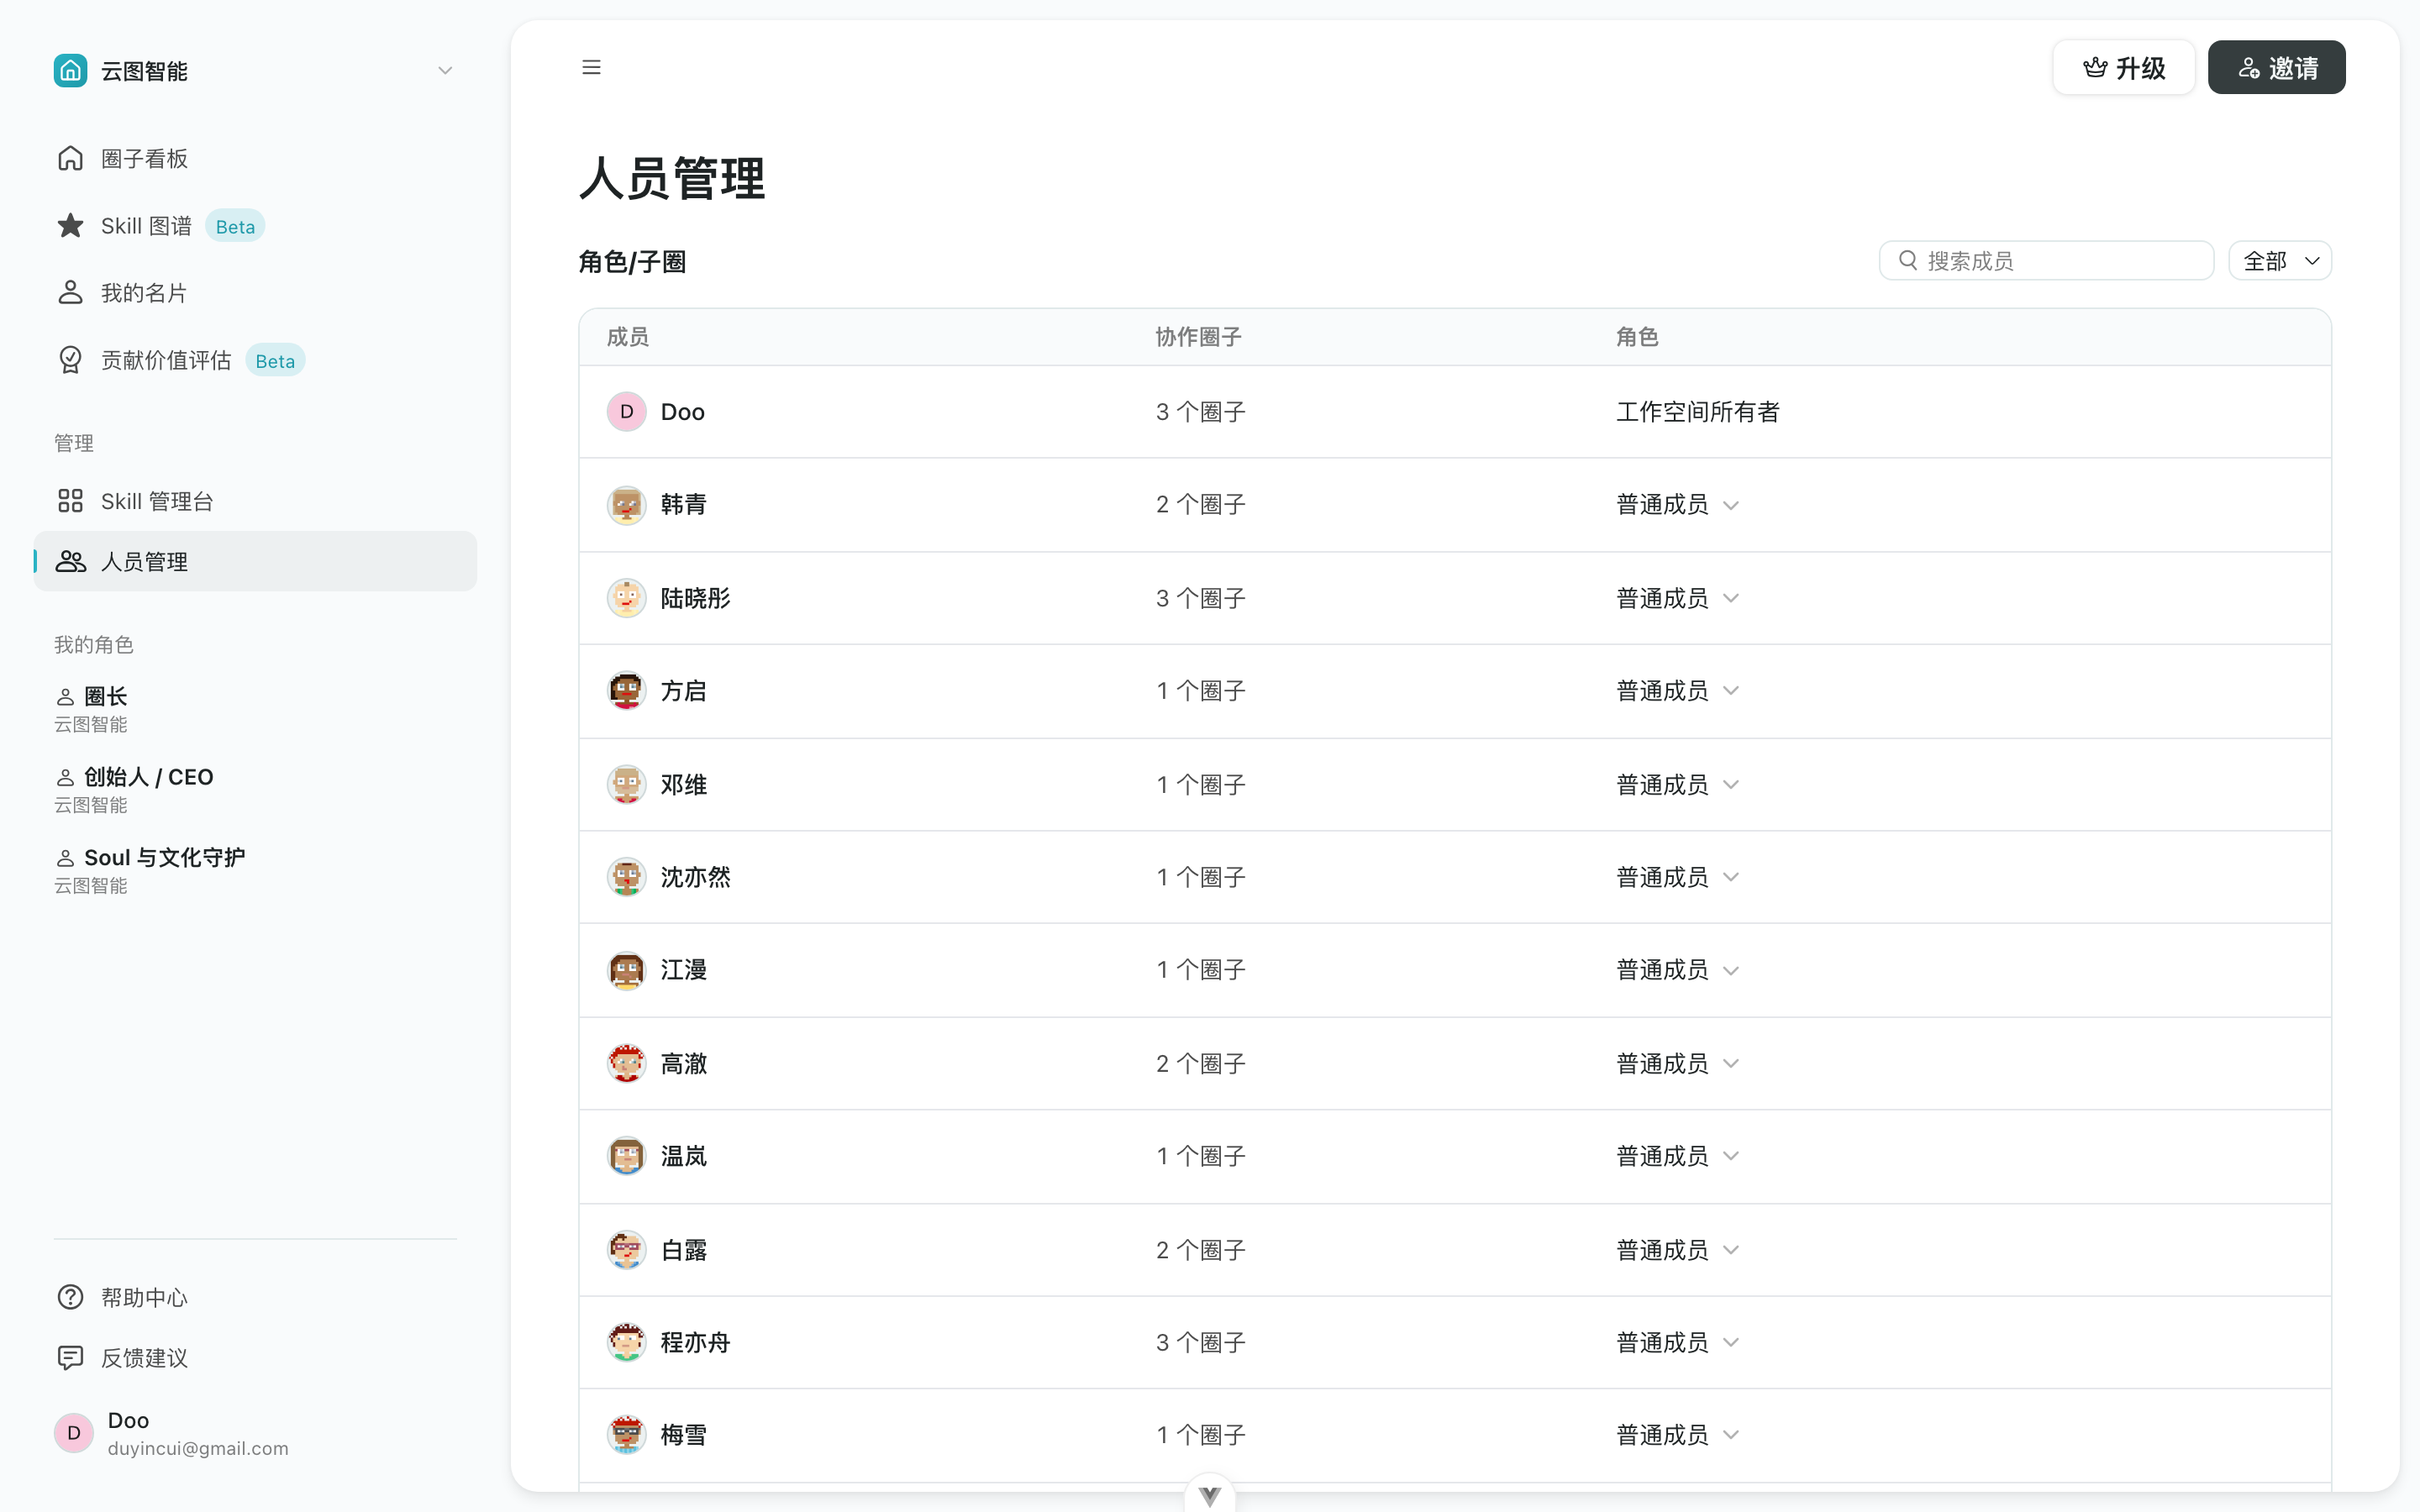Viewport: 2420px width, 1512px height.
Task: Open the 帮助中心 link
Action: [x=255, y=1297]
